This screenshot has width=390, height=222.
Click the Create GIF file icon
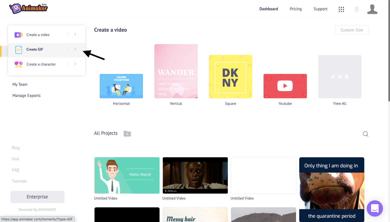click(x=18, y=50)
